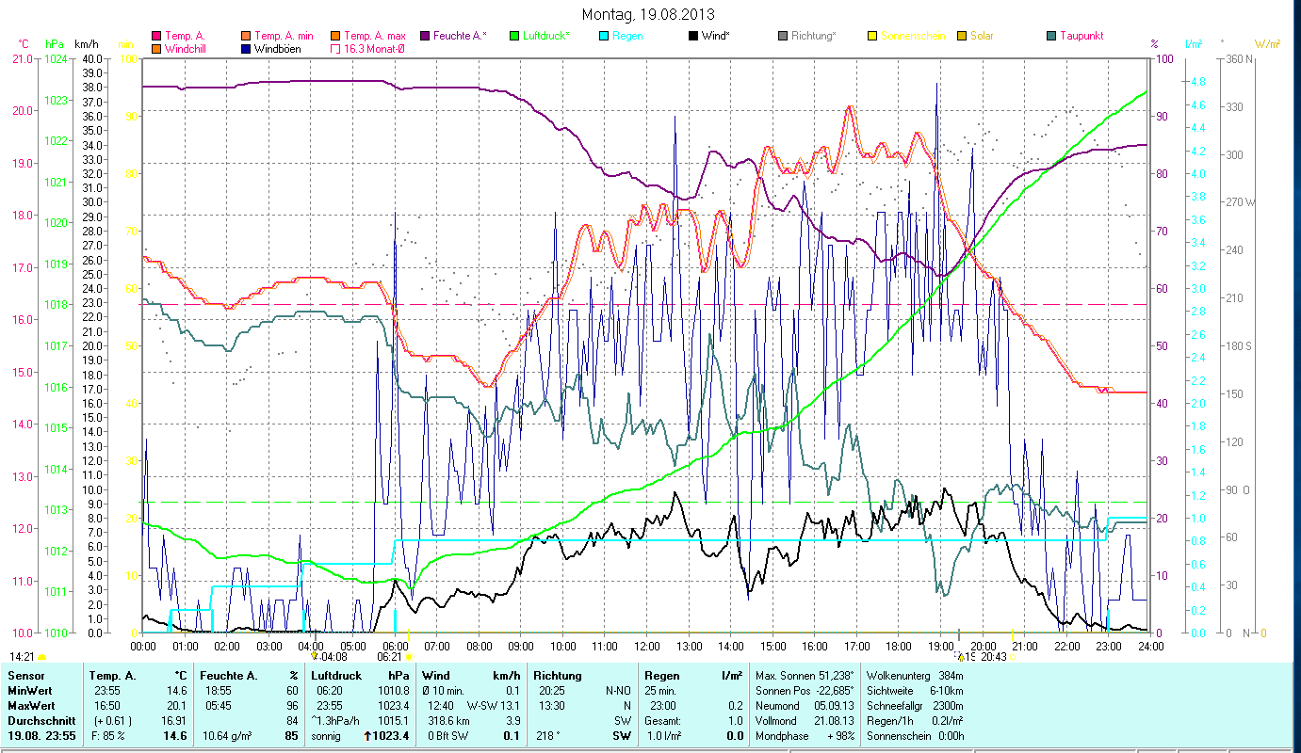The width and height of the screenshot is (1301, 753).
Task: Select the Durchschnitt row label
Action: point(41,721)
